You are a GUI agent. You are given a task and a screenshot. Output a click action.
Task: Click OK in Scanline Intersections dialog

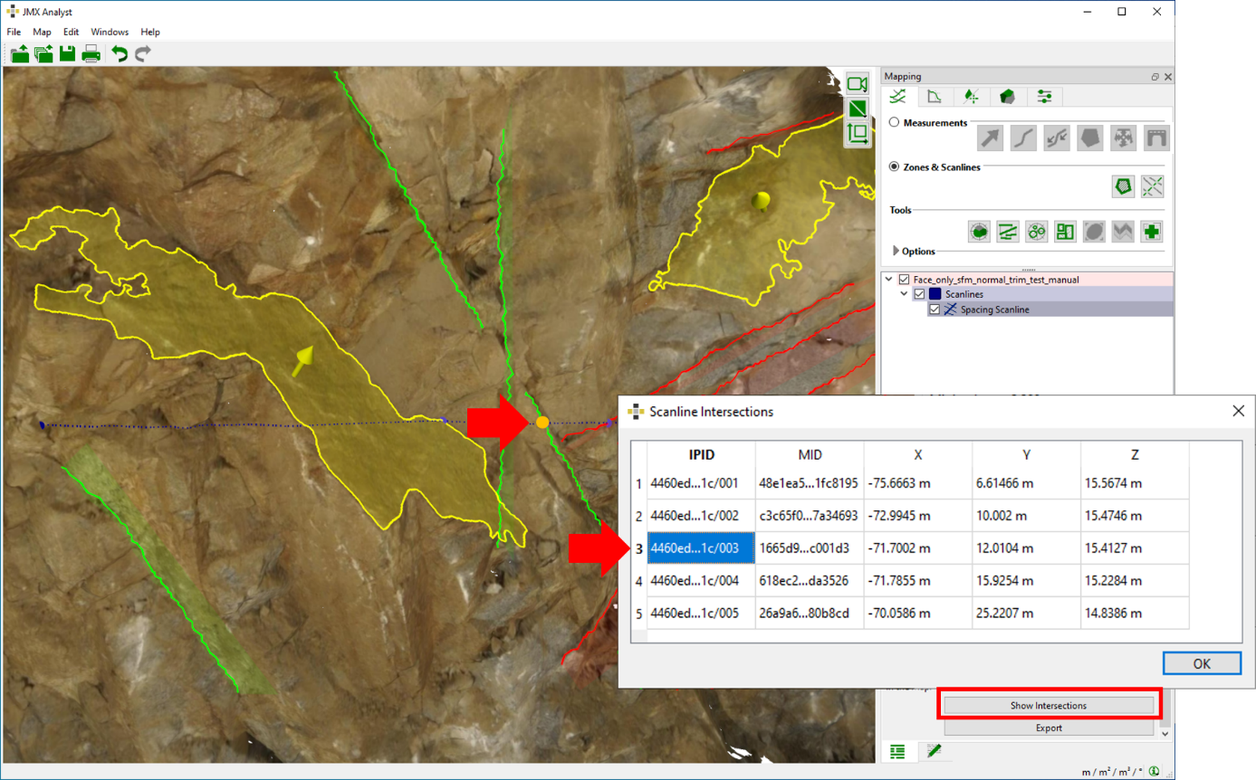tap(1202, 663)
